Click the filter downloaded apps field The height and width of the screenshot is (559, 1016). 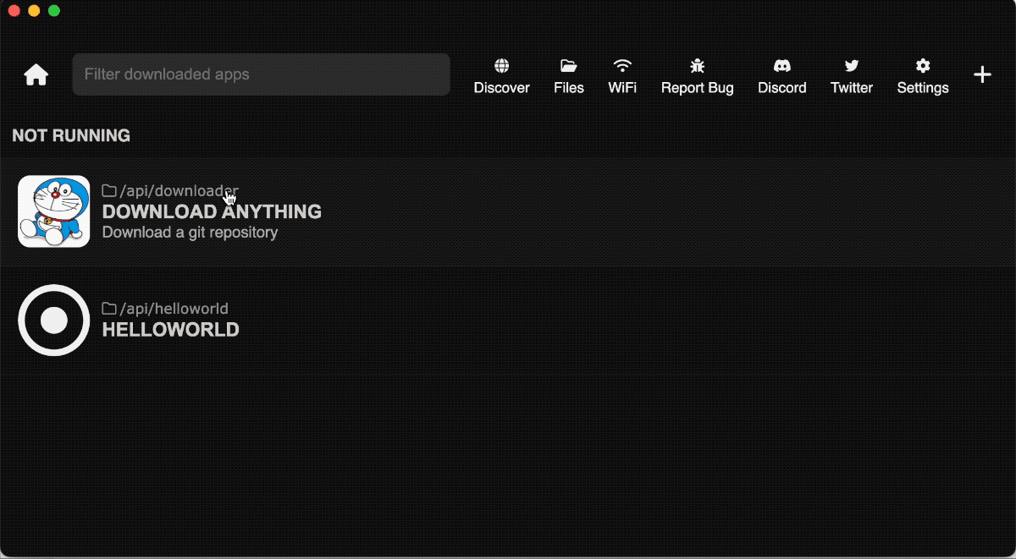(x=261, y=74)
